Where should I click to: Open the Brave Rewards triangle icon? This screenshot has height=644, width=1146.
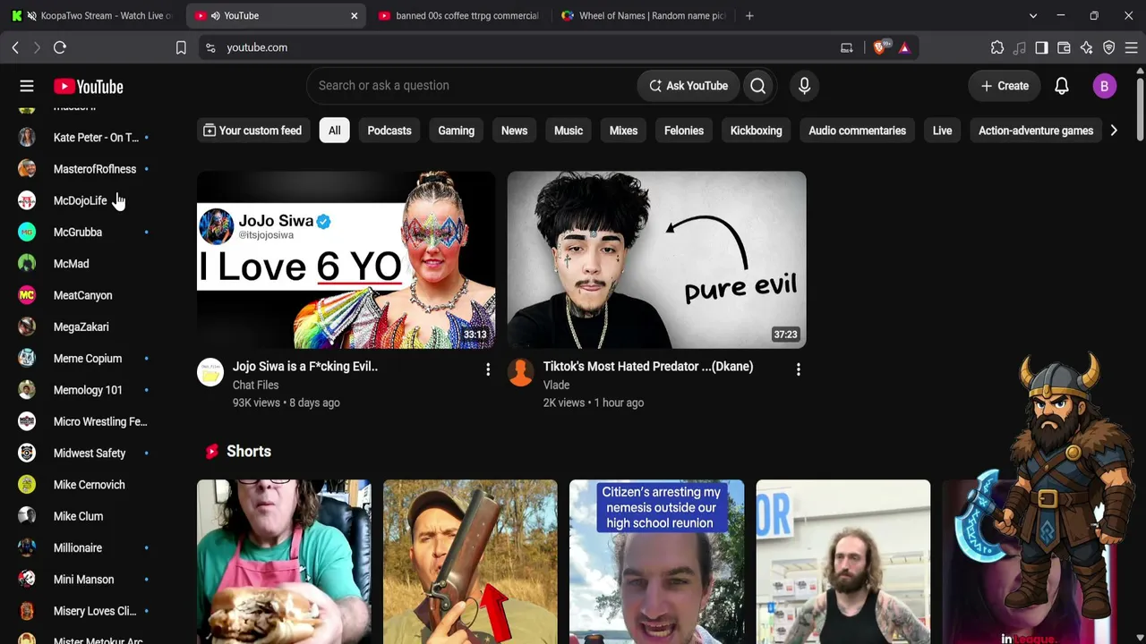click(904, 47)
